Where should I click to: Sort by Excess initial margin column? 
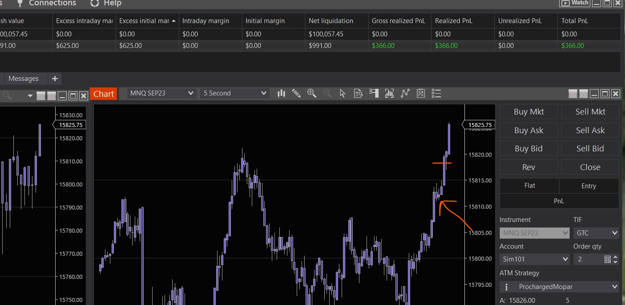[147, 21]
